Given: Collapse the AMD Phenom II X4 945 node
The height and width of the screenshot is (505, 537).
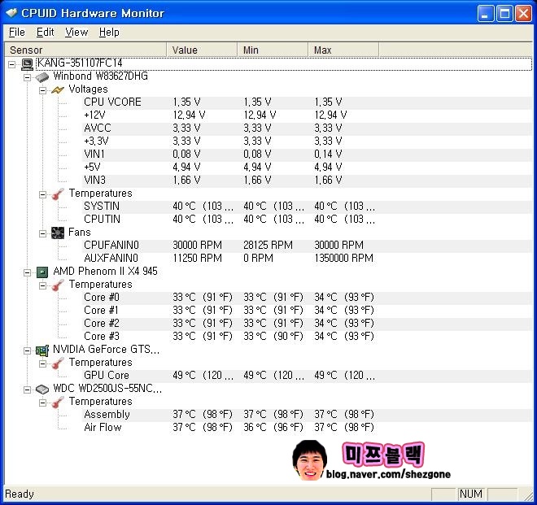Looking at the screenshot, I should [x=27, y=272].
